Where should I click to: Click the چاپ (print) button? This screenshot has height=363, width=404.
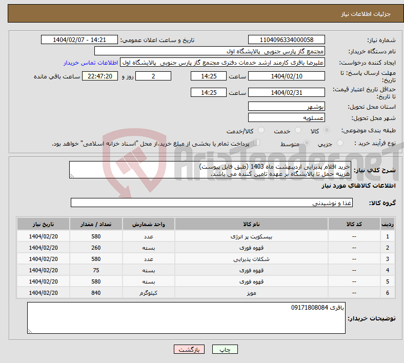coord(225,349)
